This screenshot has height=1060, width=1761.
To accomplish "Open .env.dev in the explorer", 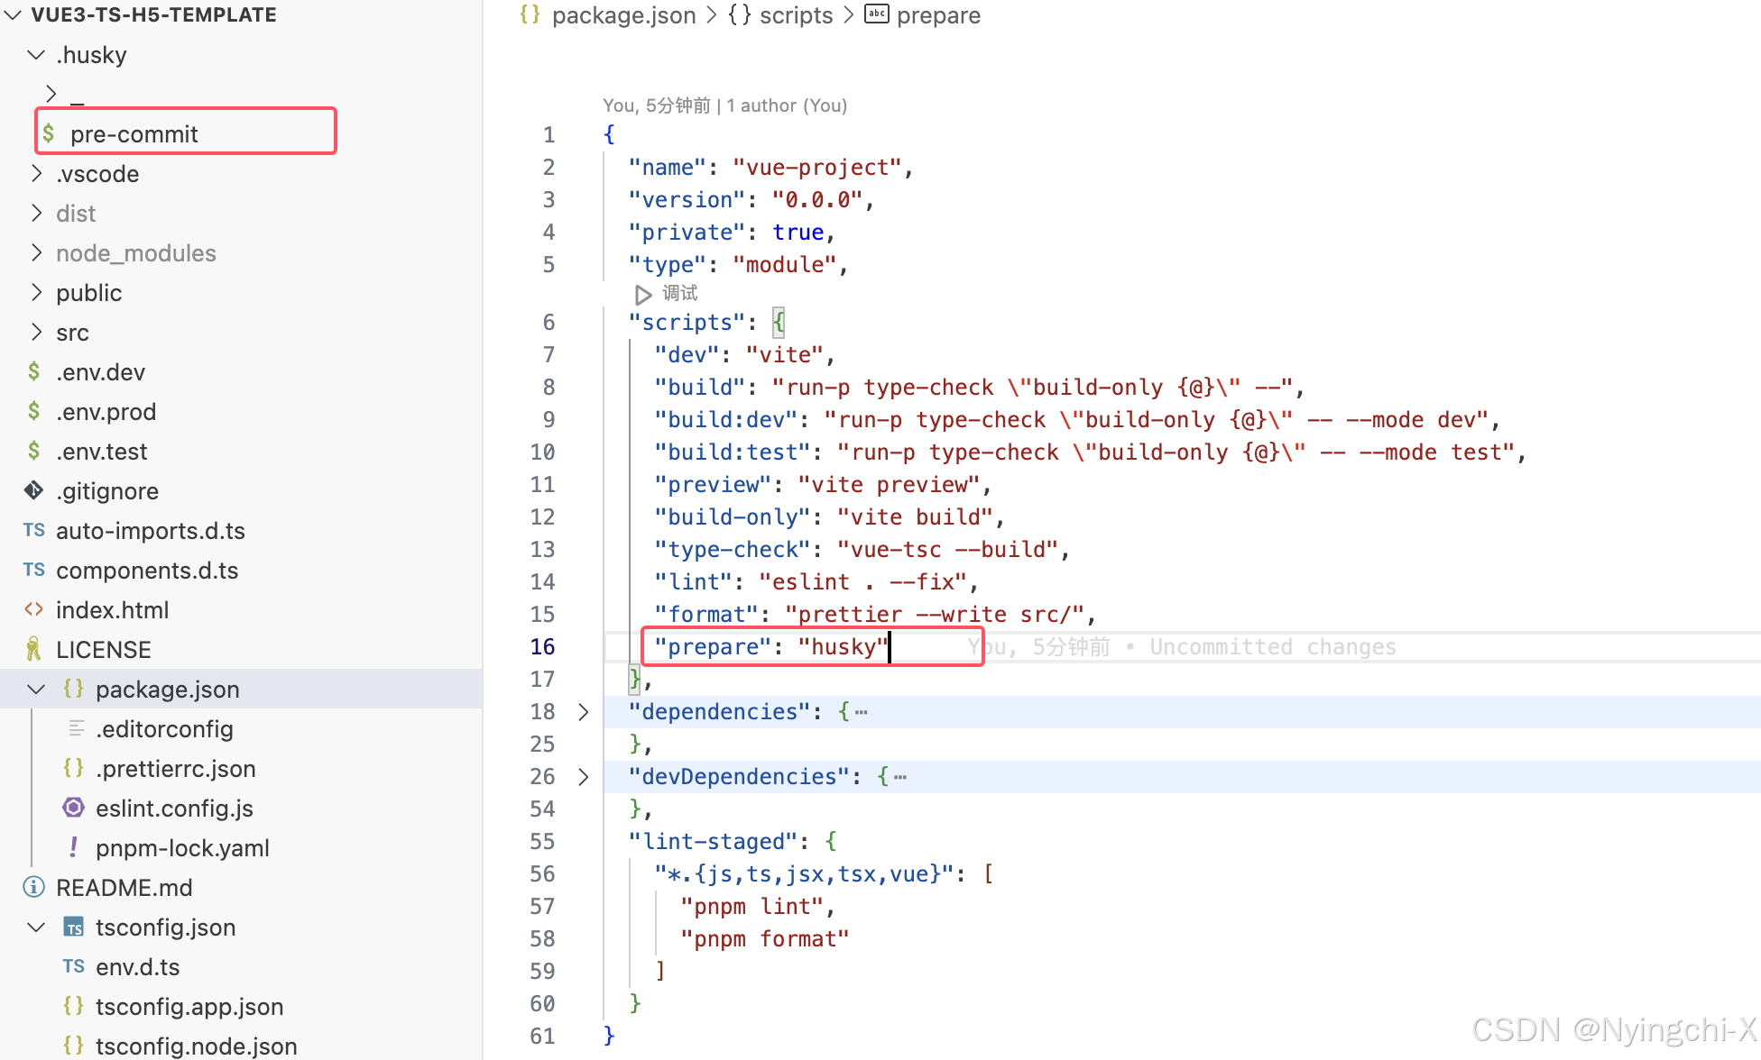I will click(100, 371).
